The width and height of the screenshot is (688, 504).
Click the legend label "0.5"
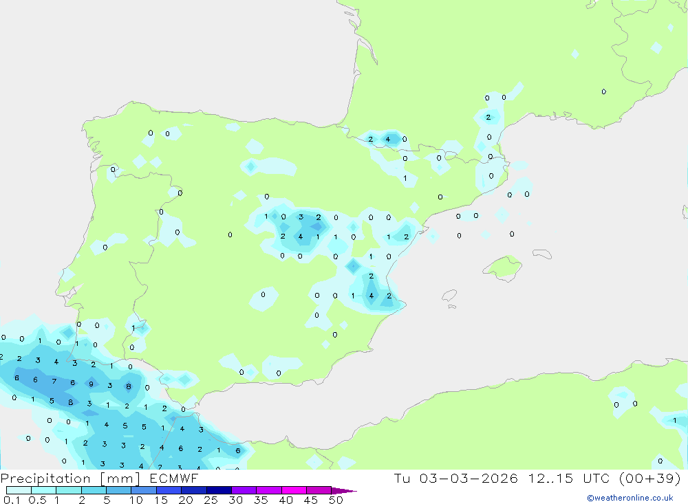pyautogui.click(x=37, y=500)
